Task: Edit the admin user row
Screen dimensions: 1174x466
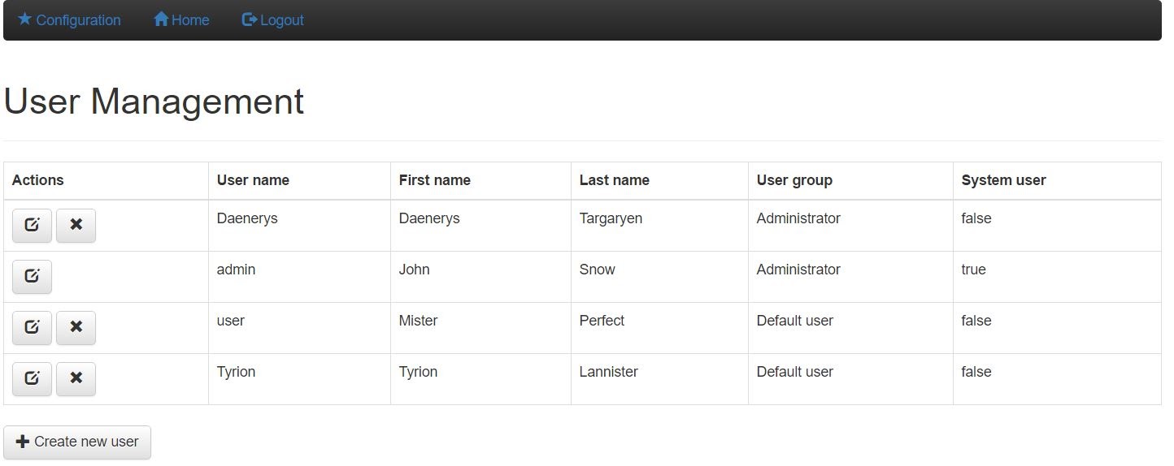Action: pos(32,277)
